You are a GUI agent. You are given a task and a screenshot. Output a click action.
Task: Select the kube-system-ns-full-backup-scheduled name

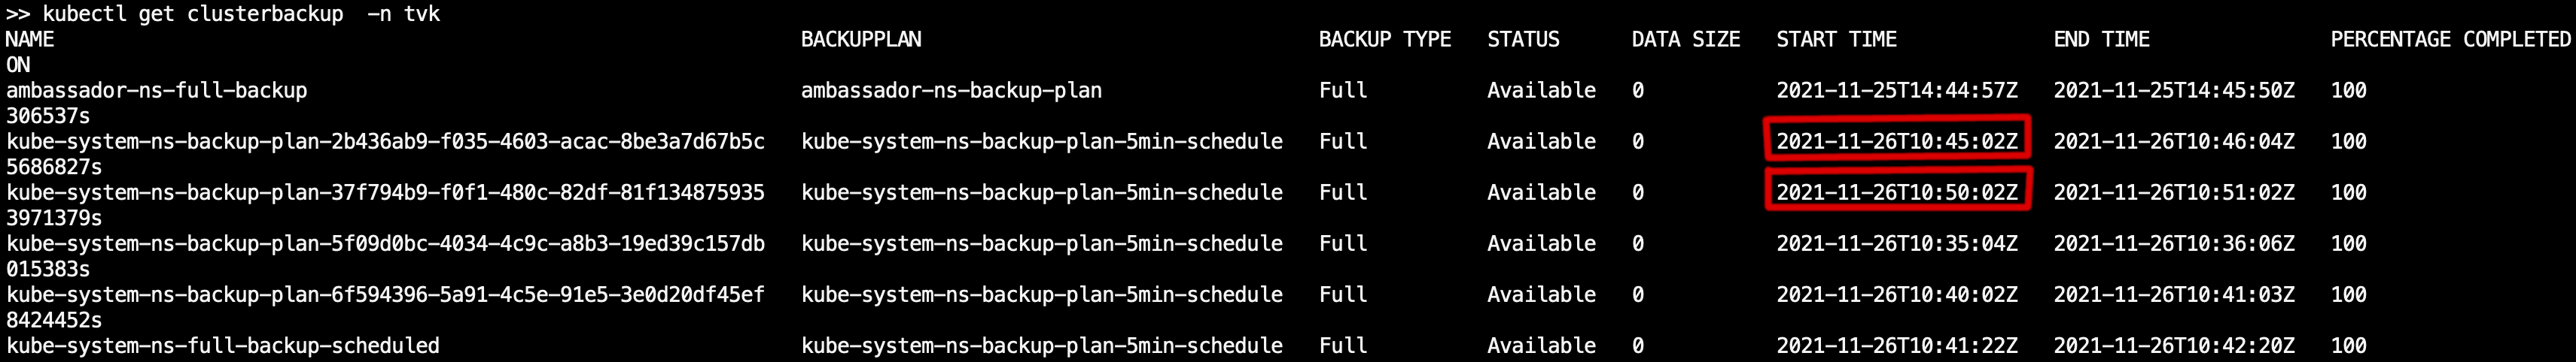pyautogui.click(x=222, y=345)
